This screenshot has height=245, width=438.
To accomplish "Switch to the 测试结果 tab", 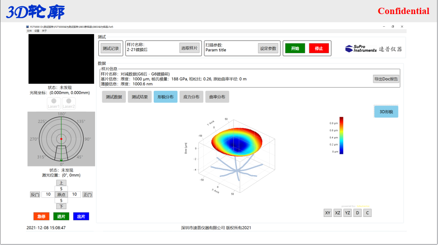I will click(x=140, y=97).
